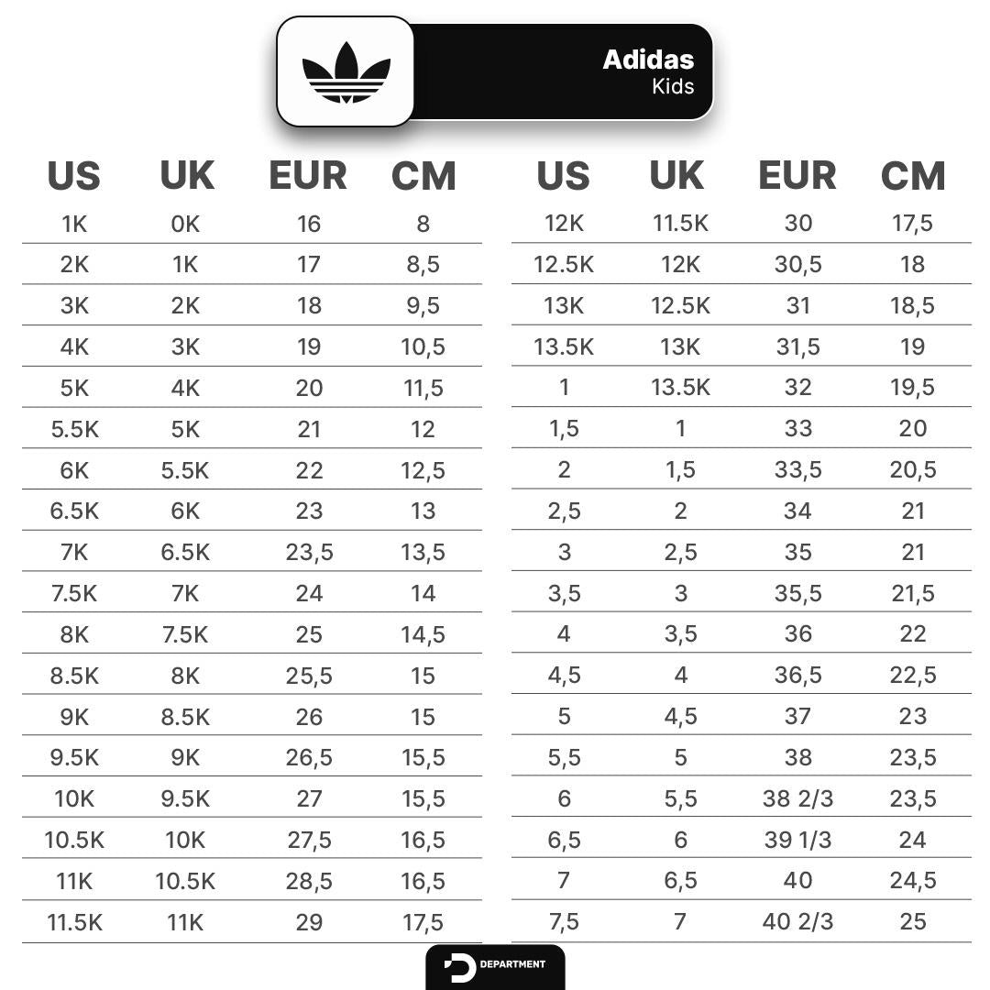Click the Kids subtitle label

673,87
